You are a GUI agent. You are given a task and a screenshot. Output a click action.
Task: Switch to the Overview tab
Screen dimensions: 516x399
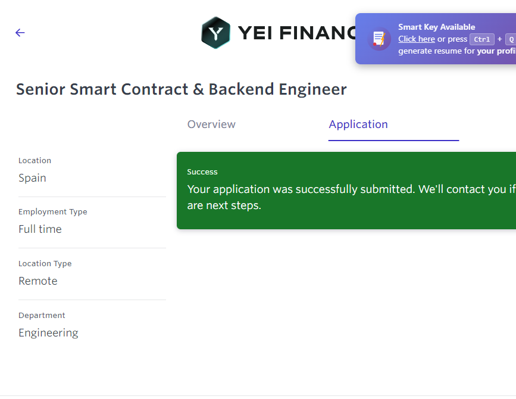(211, 124)
